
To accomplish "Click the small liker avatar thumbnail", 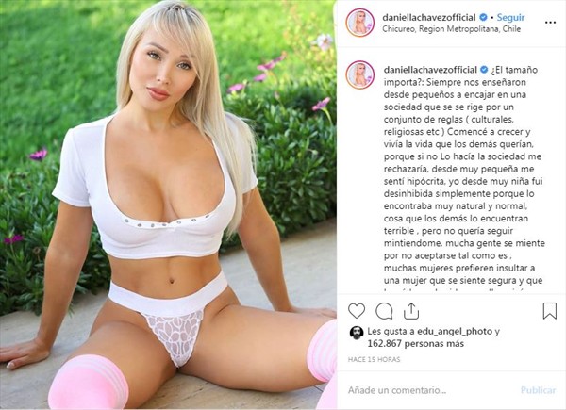I will pyautogui.click(x=357, y=333).
